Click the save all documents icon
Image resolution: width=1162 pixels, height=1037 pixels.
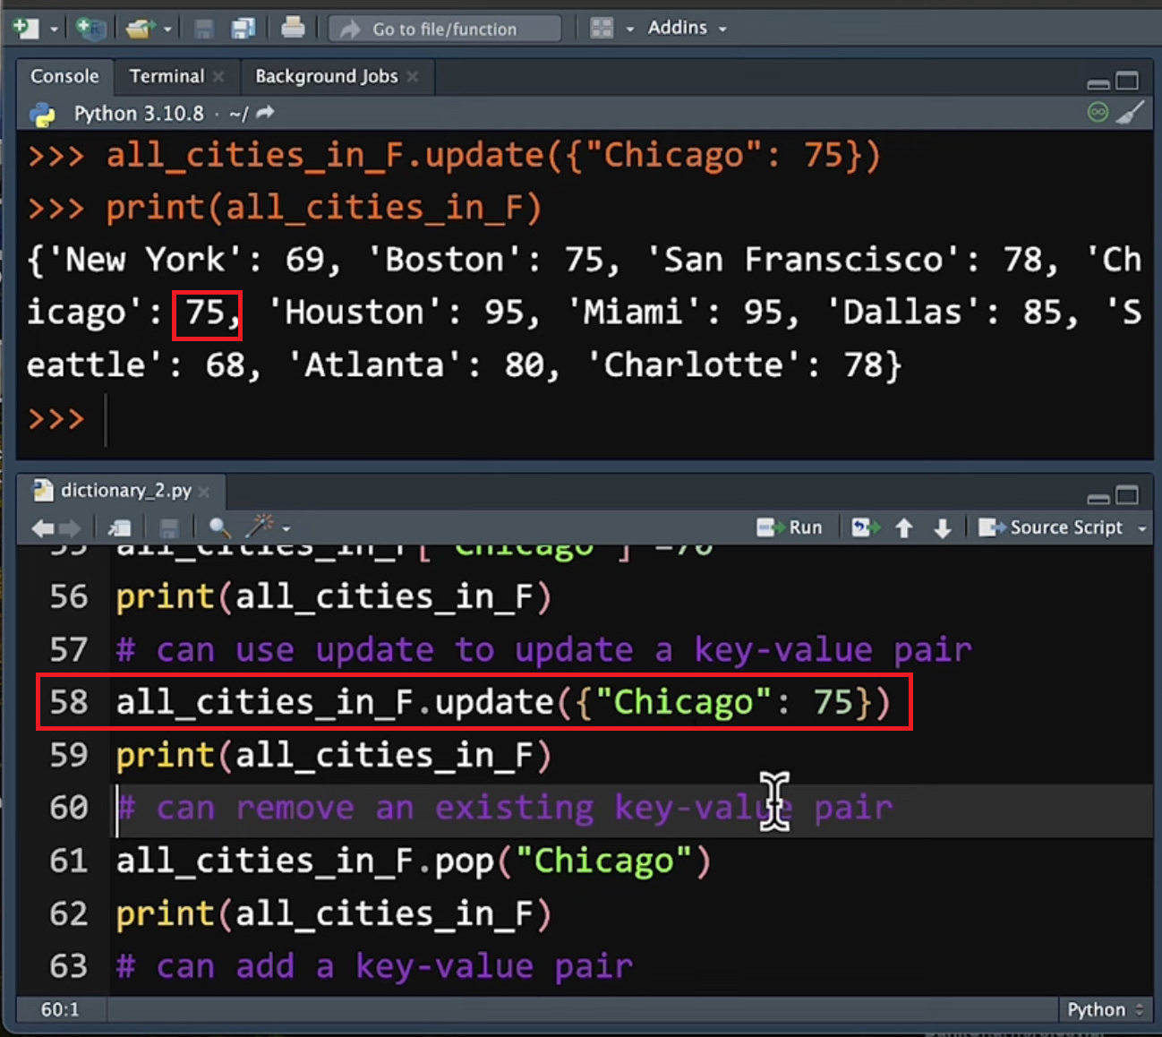(x=243, y=29)
